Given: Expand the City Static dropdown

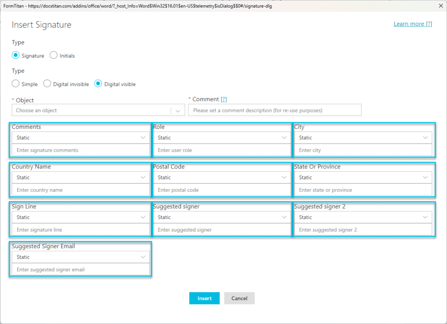Looking at the screenshot, I should point(363,138).
